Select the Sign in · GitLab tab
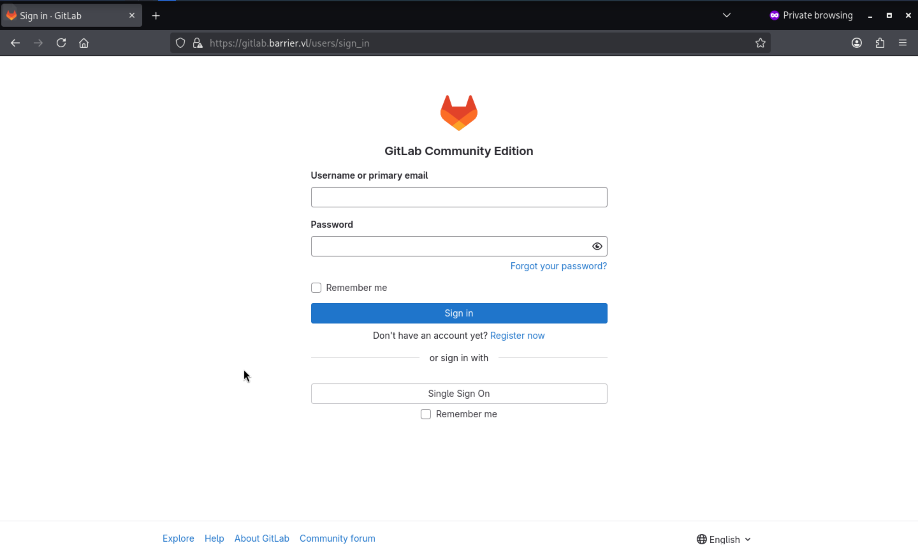The height and width of the screenshot is (557, 918). point(67,16)
